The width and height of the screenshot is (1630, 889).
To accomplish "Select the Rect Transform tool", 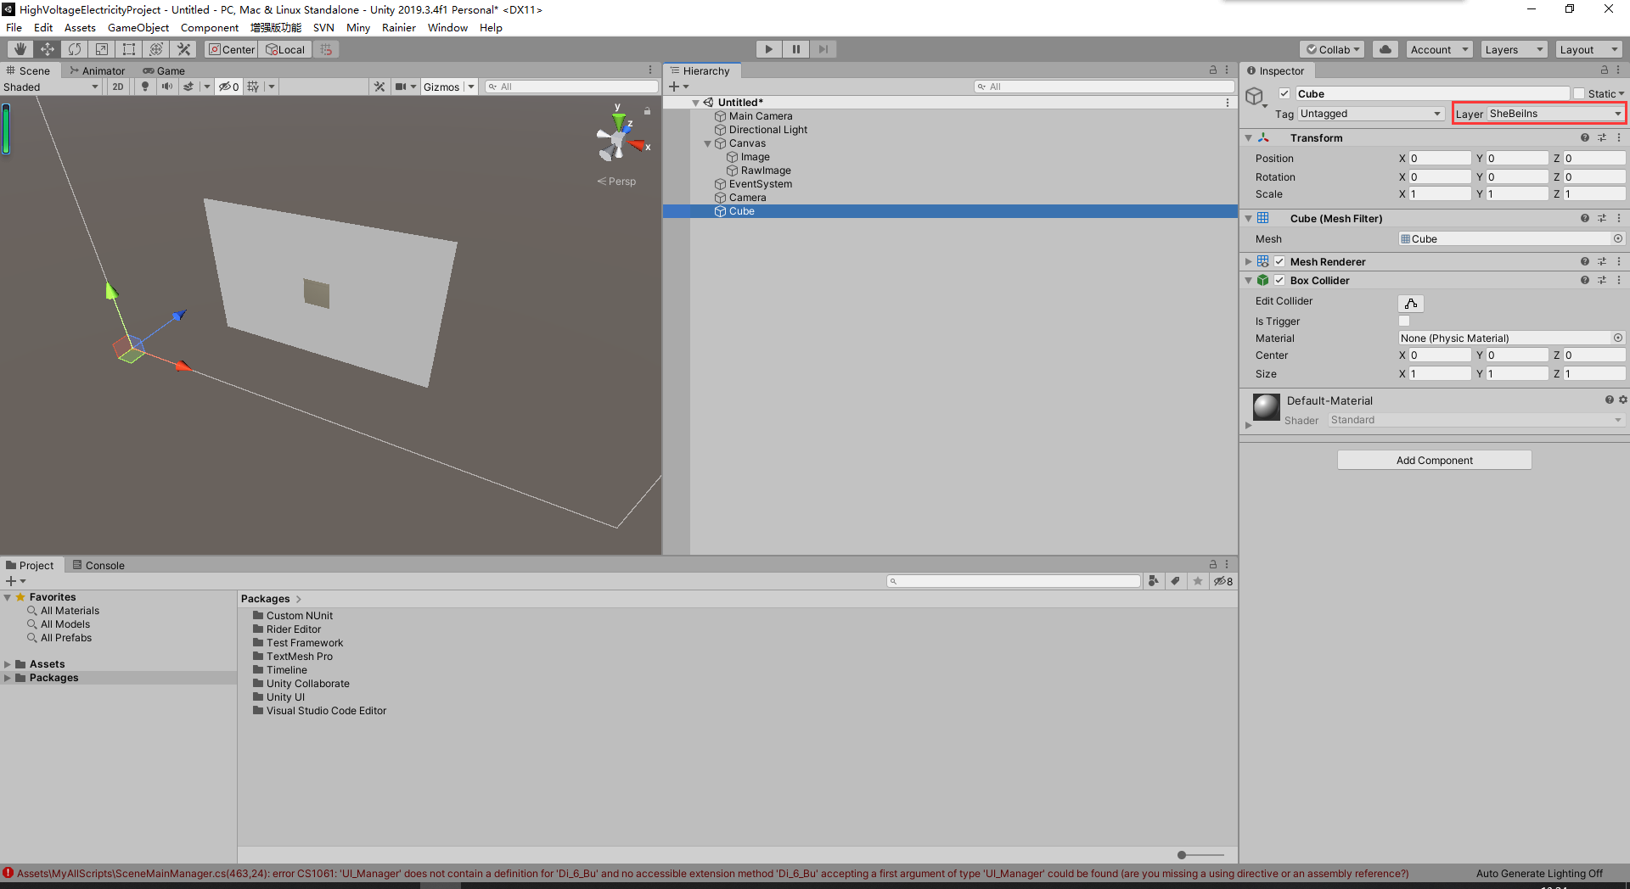I will click(129, 48).
